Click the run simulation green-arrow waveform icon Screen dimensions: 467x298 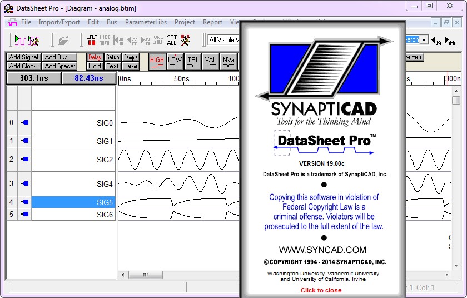(x=19, y=40)
